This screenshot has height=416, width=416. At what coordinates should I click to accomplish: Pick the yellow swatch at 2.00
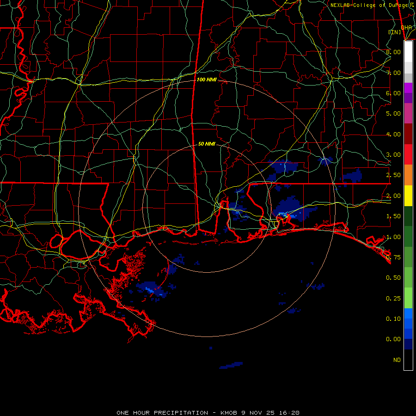408,196
